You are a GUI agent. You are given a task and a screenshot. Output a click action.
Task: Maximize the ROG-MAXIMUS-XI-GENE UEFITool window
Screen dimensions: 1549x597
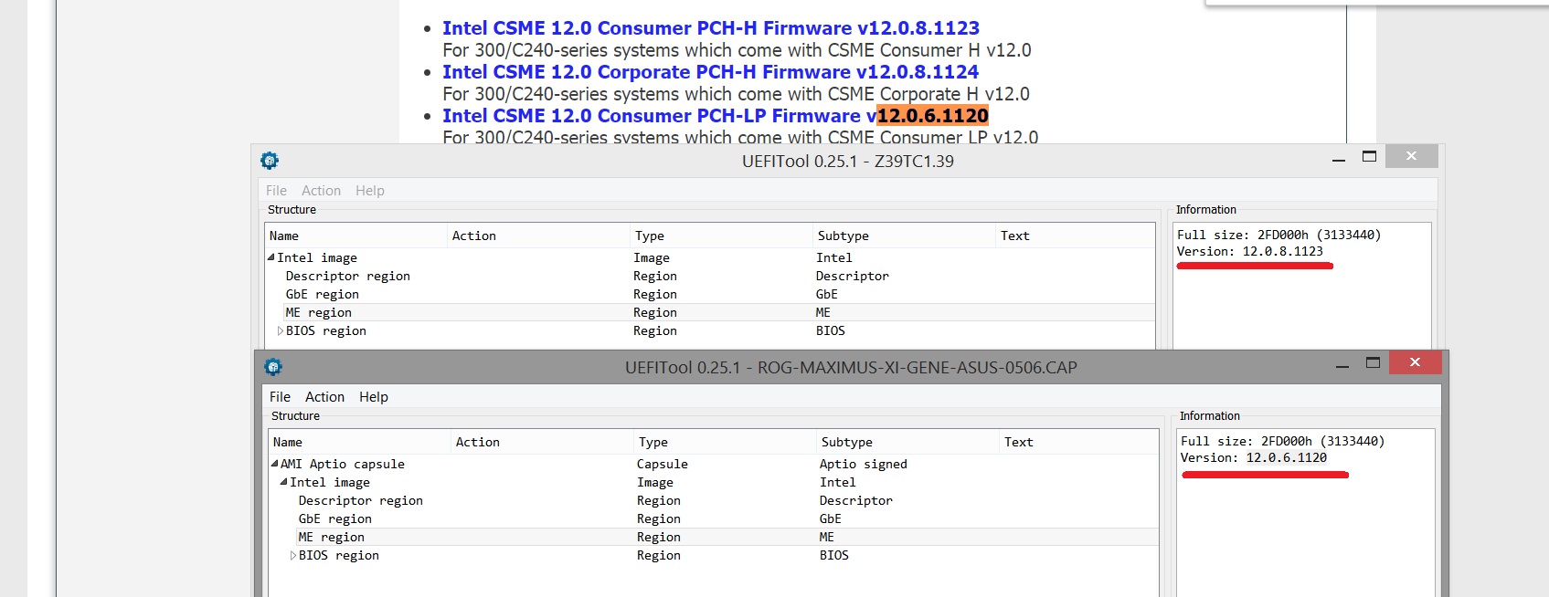1373,363
